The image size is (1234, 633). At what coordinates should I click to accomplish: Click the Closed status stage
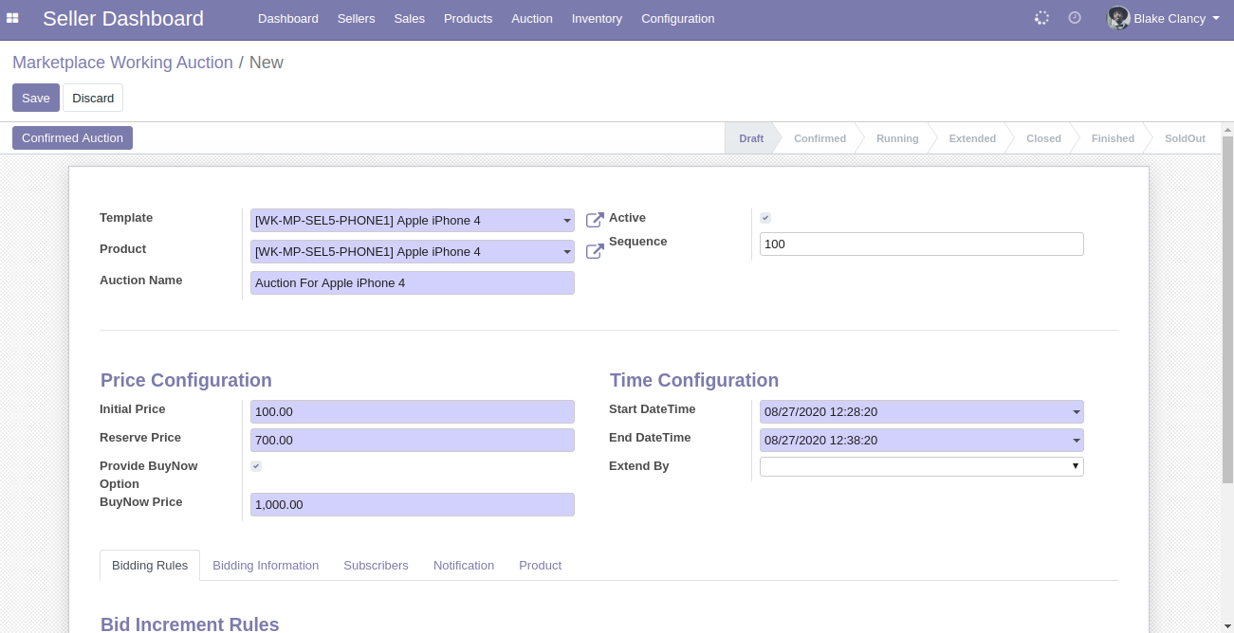(x=1043, y=138)
